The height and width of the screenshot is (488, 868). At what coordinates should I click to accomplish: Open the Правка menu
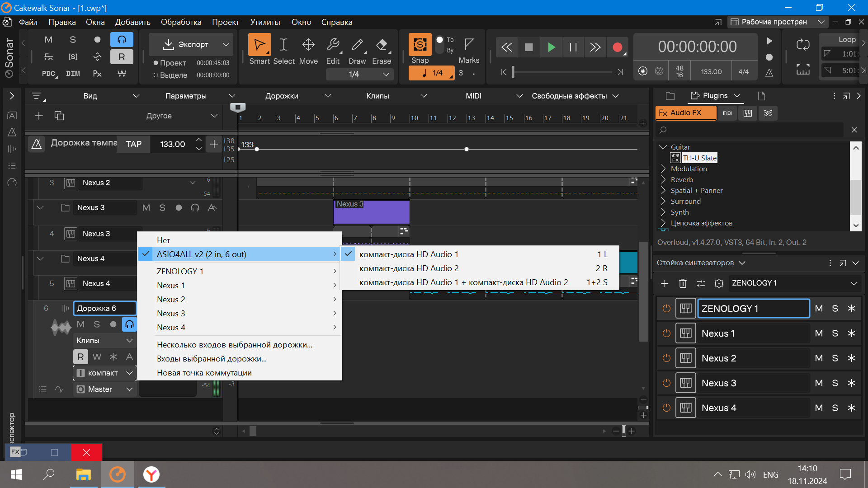click(62, 22)
